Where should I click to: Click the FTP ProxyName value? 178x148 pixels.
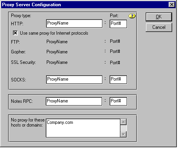point(57,42)
